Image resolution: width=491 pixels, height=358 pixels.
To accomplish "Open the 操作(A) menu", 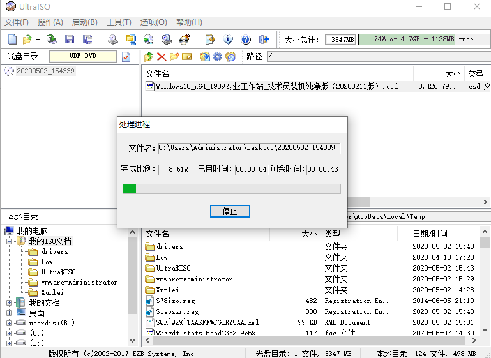I will [x=50, y=22].
